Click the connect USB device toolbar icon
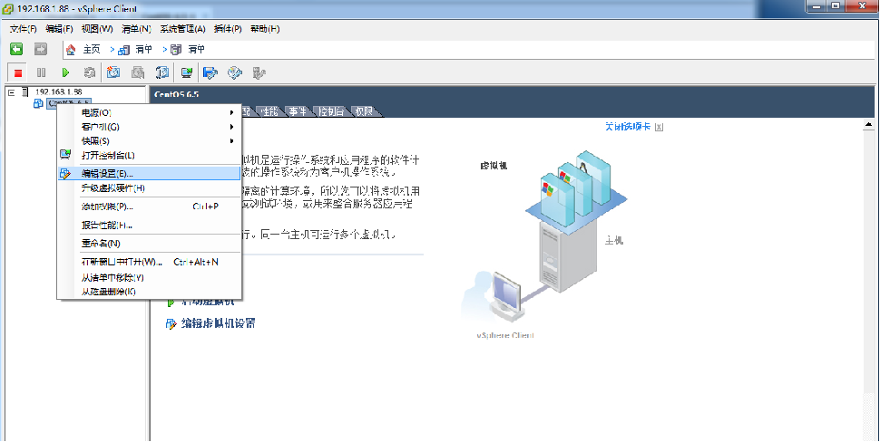The width and height of the screenshot is (880, 442). (x=259, y=72)
